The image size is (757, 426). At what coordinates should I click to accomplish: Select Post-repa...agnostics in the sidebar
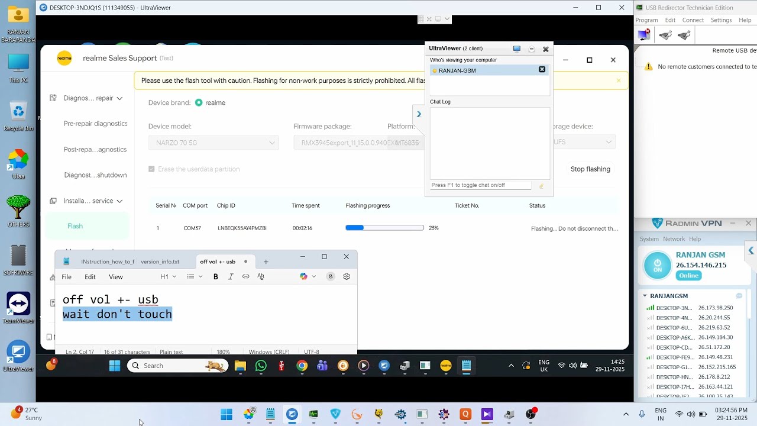tap(95, 150)
